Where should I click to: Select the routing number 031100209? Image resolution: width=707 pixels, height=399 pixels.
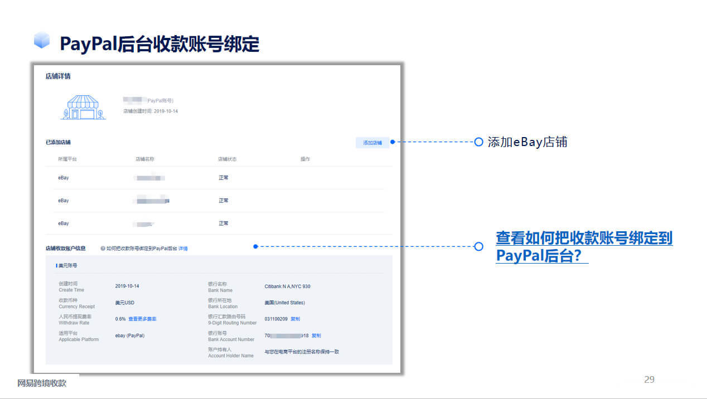tap(276, 319)
